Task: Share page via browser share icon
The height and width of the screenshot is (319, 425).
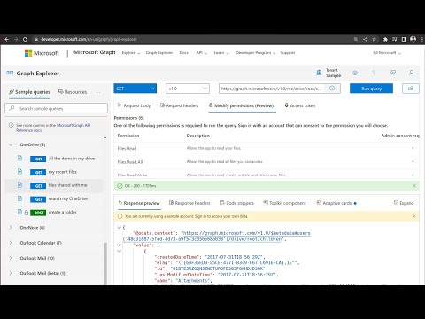Action: pos(365,39)
